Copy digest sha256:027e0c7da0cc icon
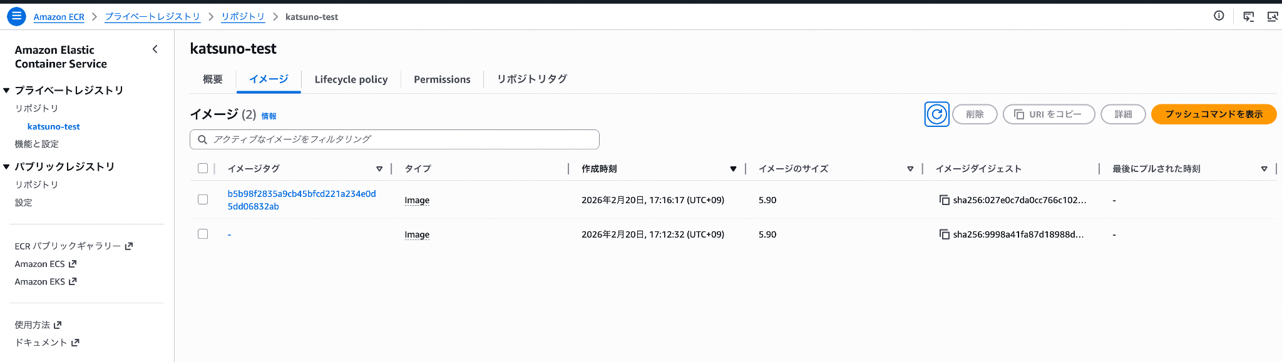1282x362 pixels. pyautogui.click(x=944, y=200)
